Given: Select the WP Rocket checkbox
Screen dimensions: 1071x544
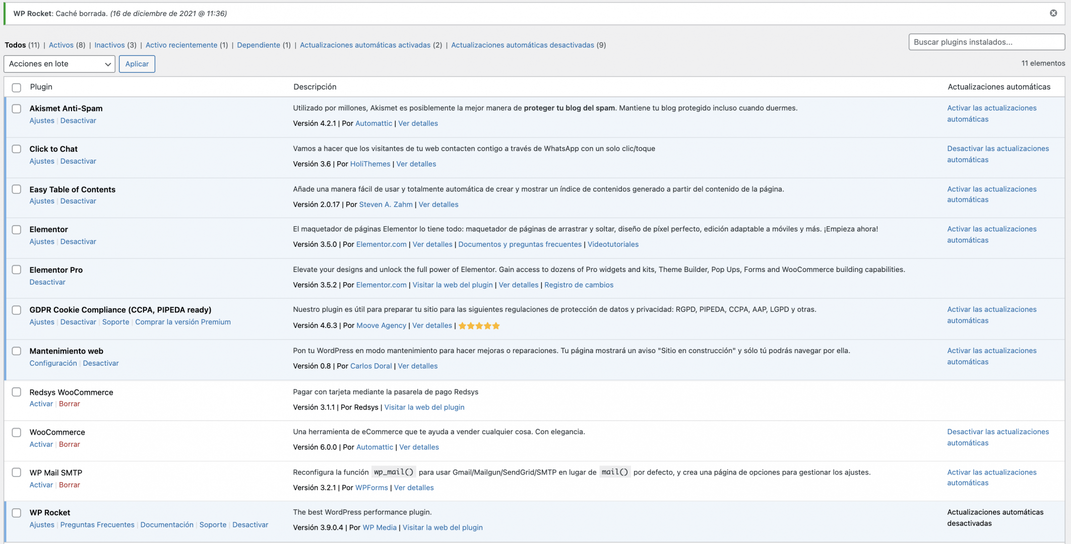Looking at the screenshot, I should point(17,513).
